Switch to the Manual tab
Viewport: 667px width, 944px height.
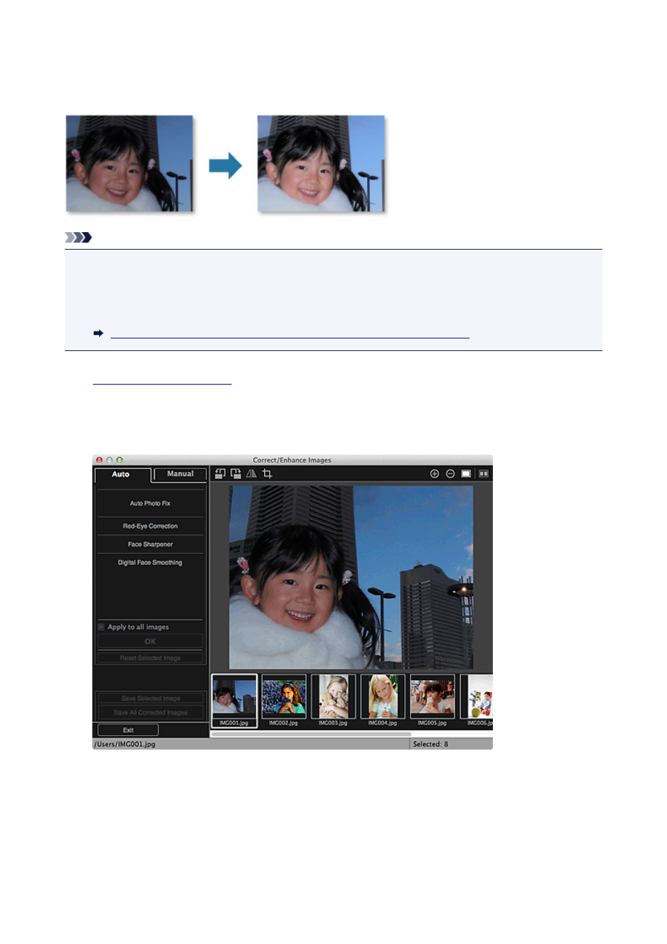[180, 474]
